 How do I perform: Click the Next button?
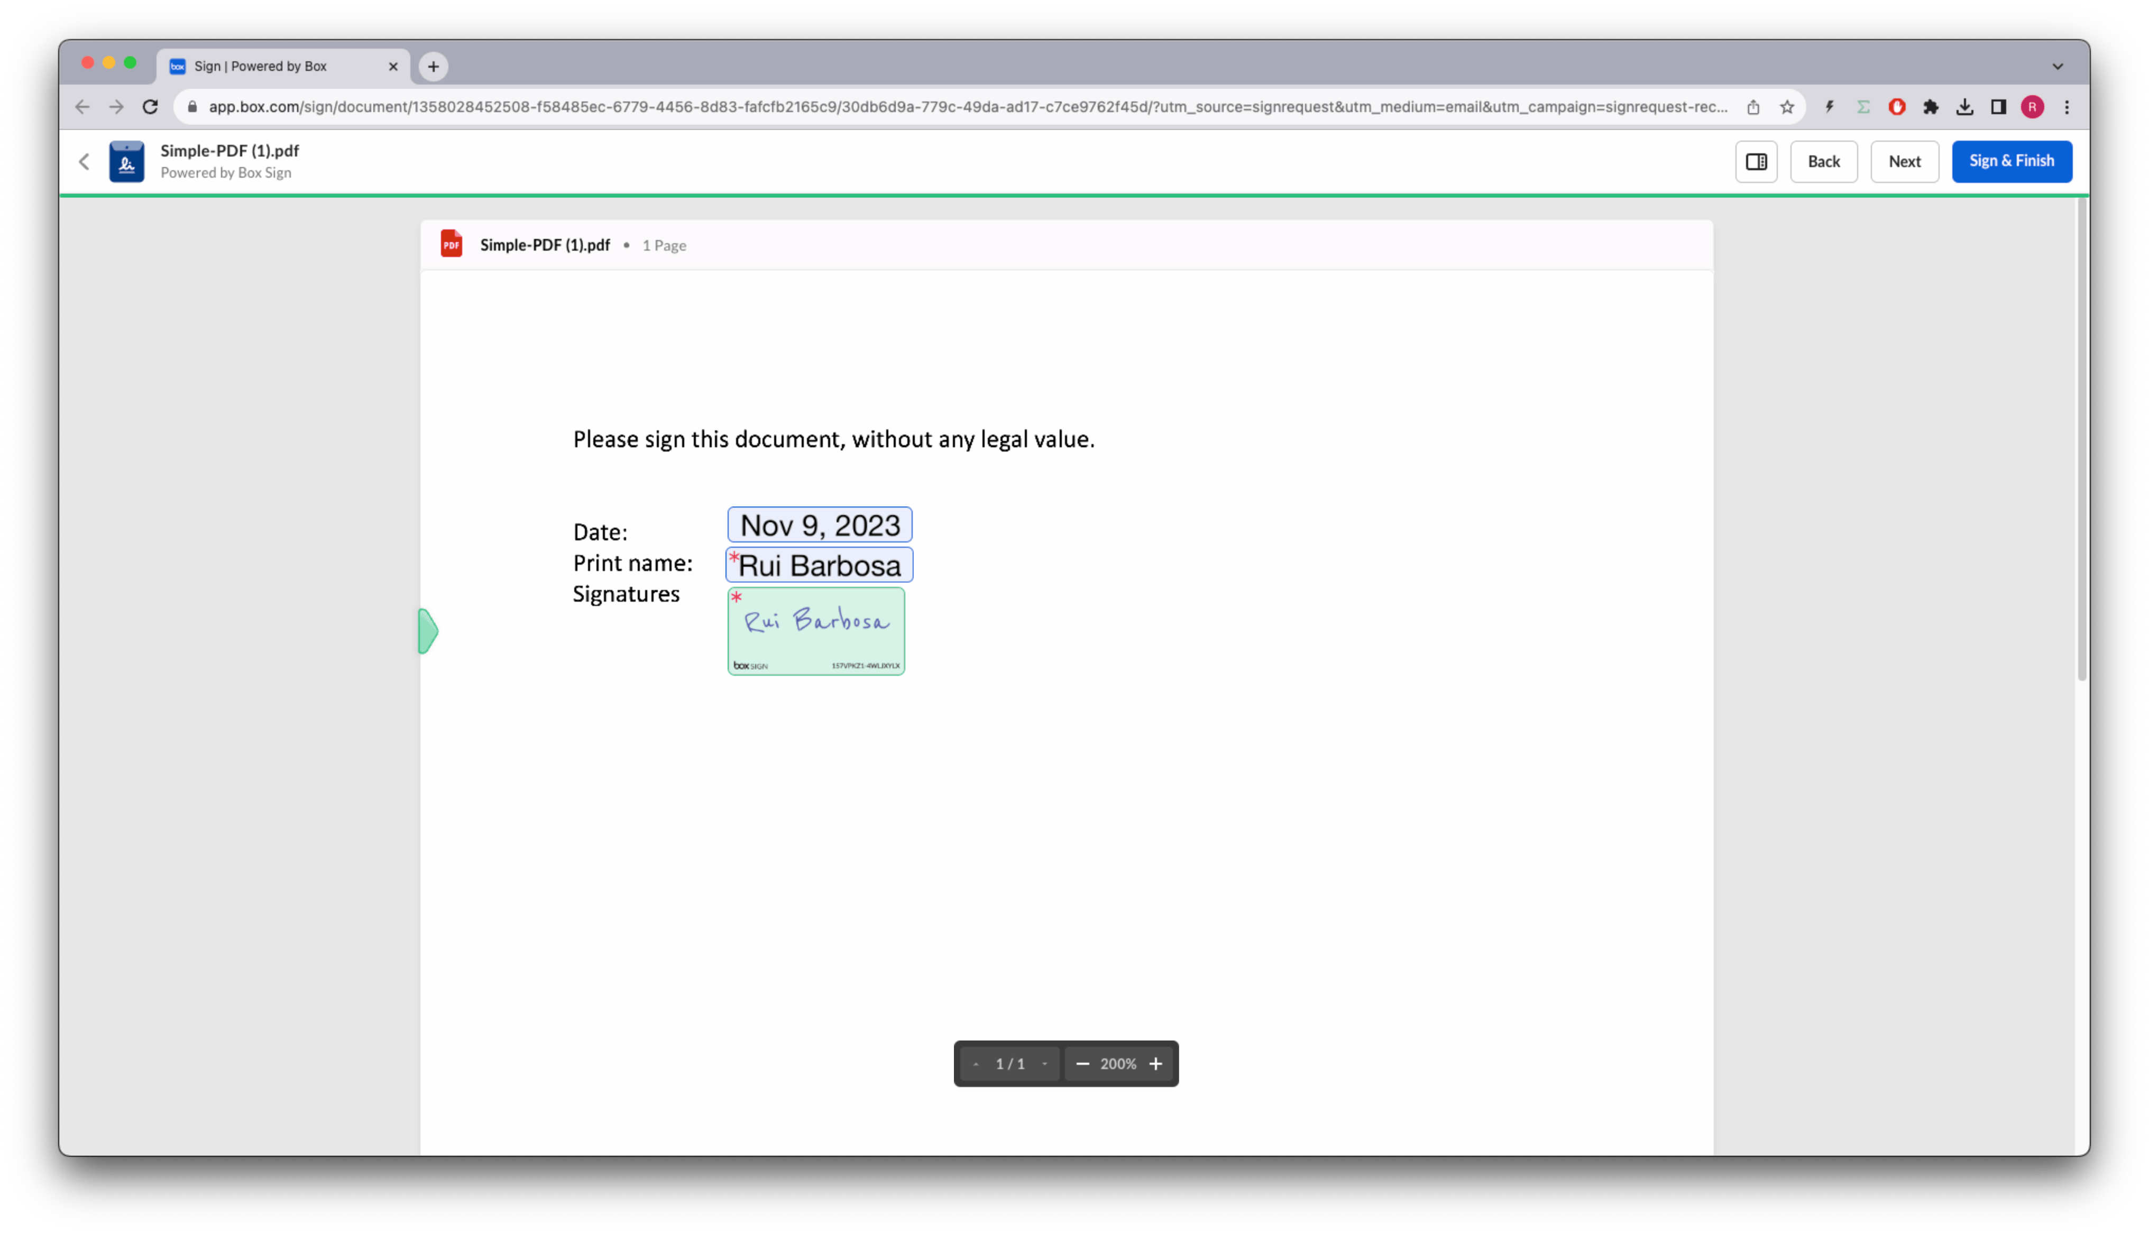point(1904,161)
